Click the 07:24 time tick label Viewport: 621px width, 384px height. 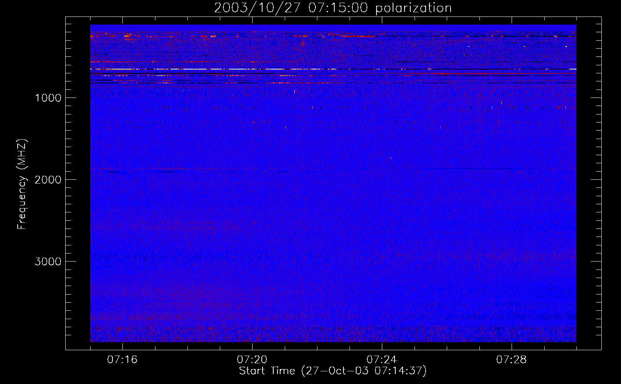point(382,360)
